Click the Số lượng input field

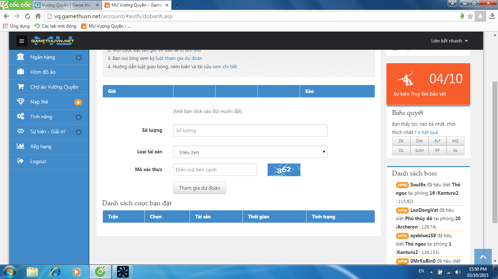tap(250, 130)
